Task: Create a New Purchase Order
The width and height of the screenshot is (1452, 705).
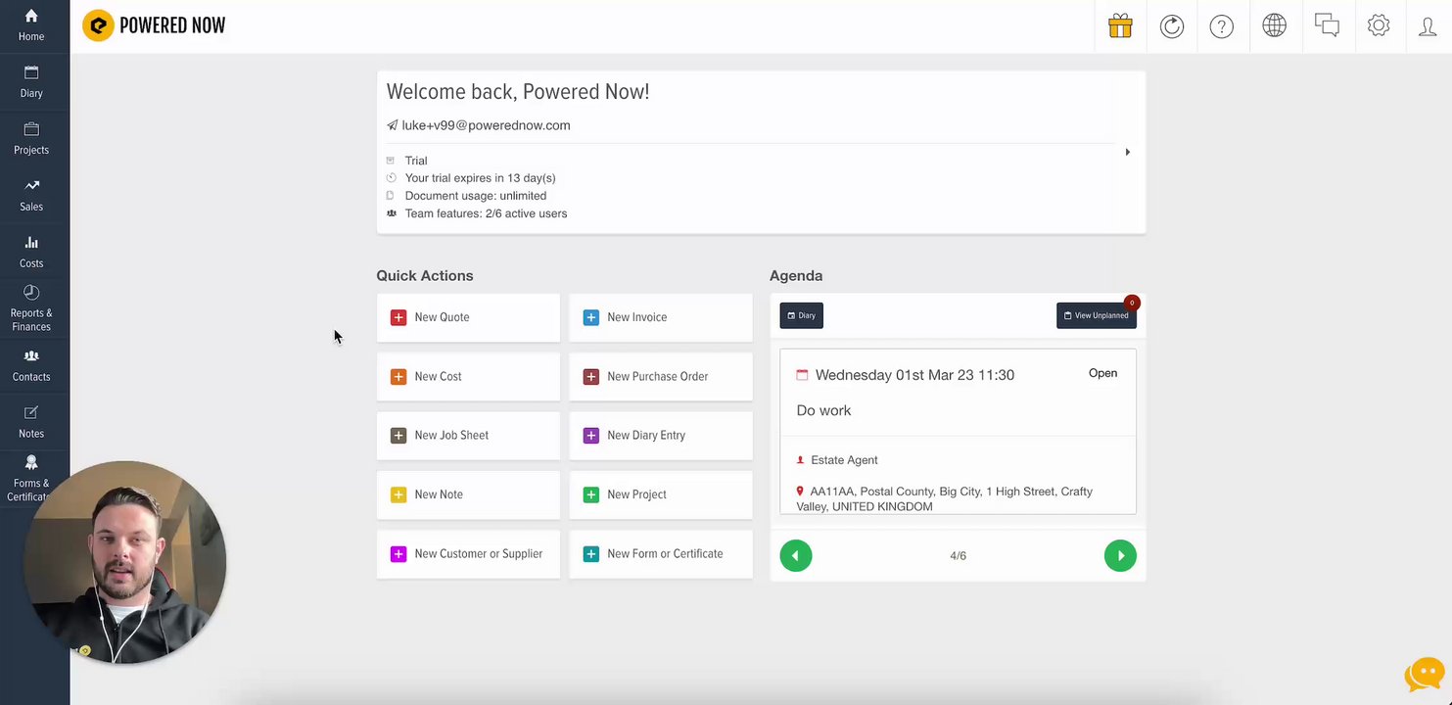Action: pos(661,376)
